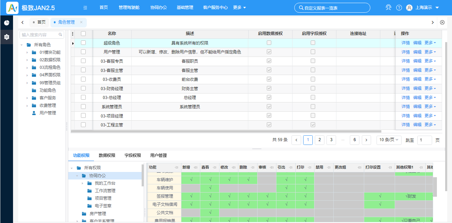Close all tabs with circled X icon

[442, 22]
